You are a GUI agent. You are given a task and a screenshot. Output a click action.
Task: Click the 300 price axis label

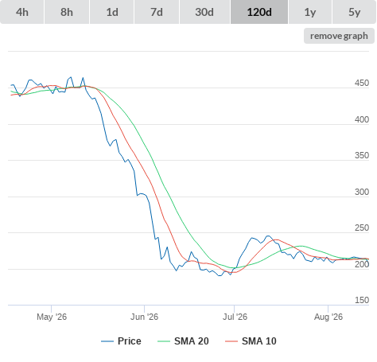pos(362,192)
